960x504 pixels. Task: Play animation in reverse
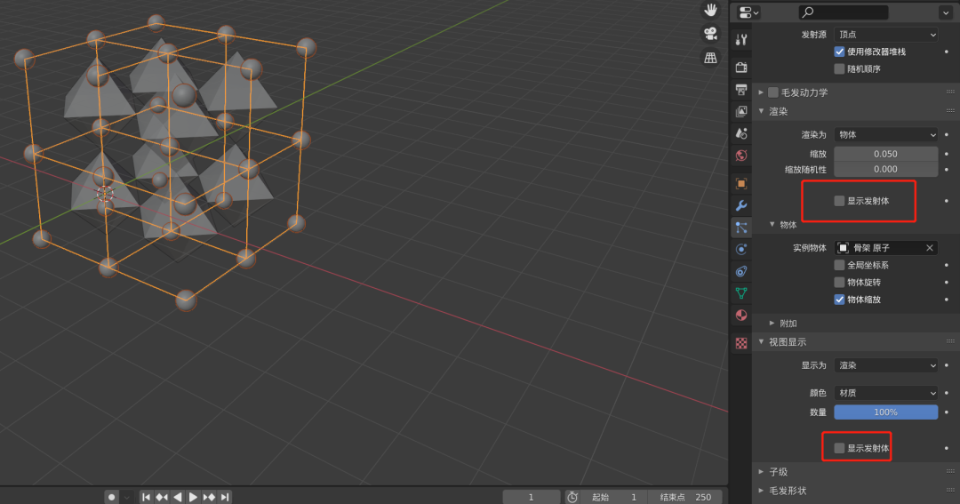(x=178, y=497)
